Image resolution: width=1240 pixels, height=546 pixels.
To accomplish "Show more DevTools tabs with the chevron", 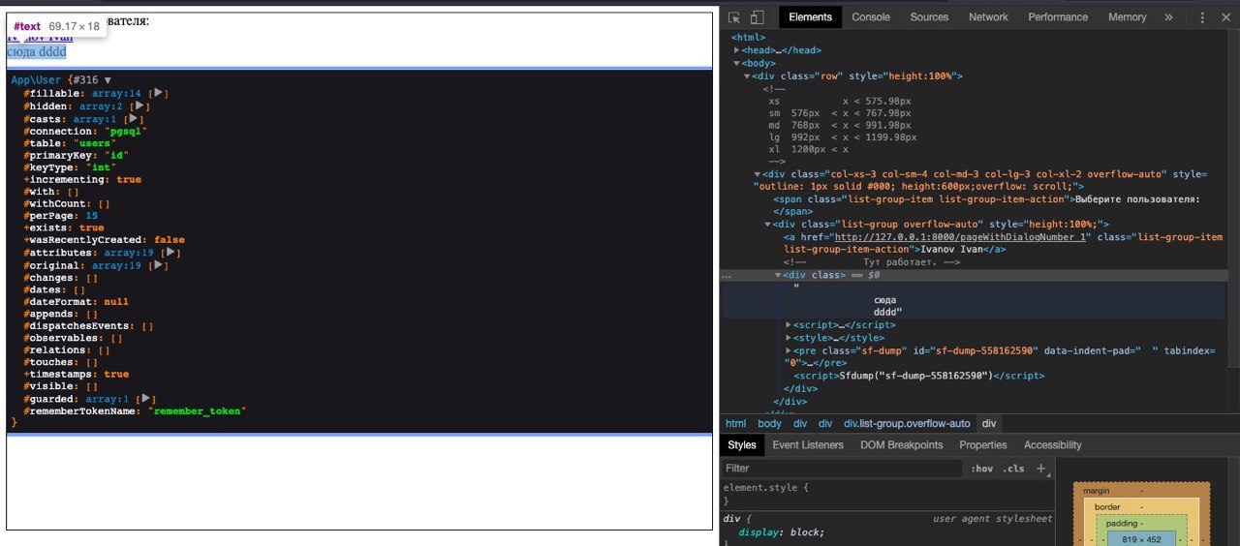I will pyautogui.click(x=1168, y=17).
